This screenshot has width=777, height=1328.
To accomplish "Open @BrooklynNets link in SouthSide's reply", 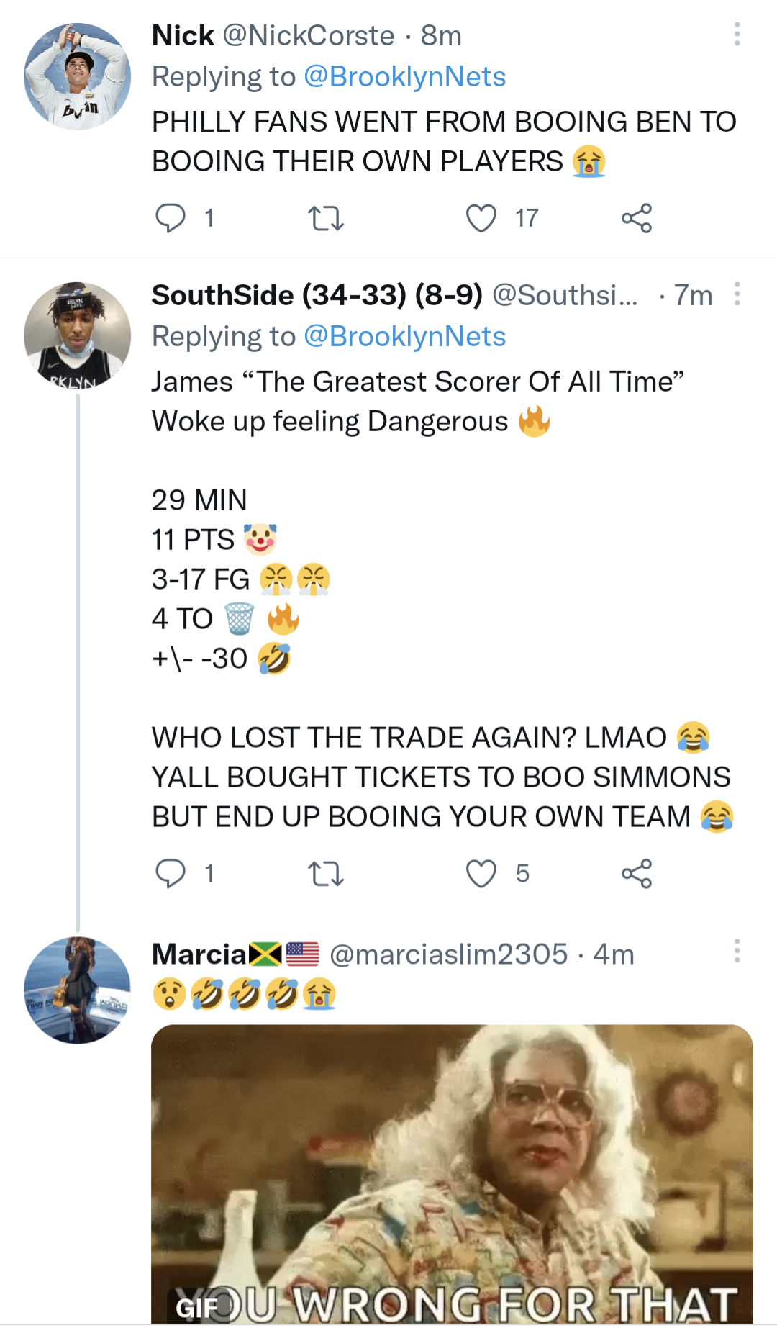I will tap(404, 337).
